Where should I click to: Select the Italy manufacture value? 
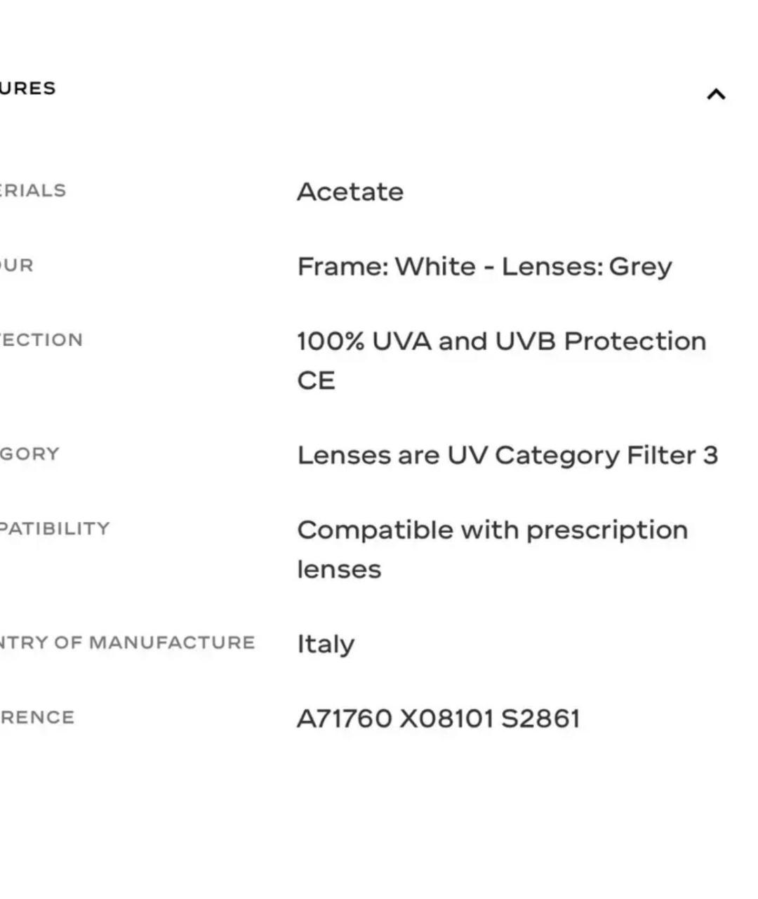326,644
